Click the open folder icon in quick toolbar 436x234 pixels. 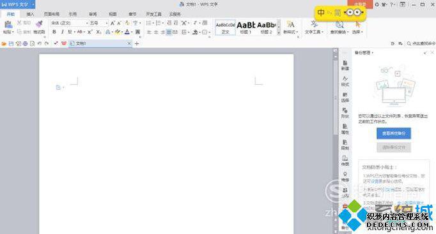(4, 43)
